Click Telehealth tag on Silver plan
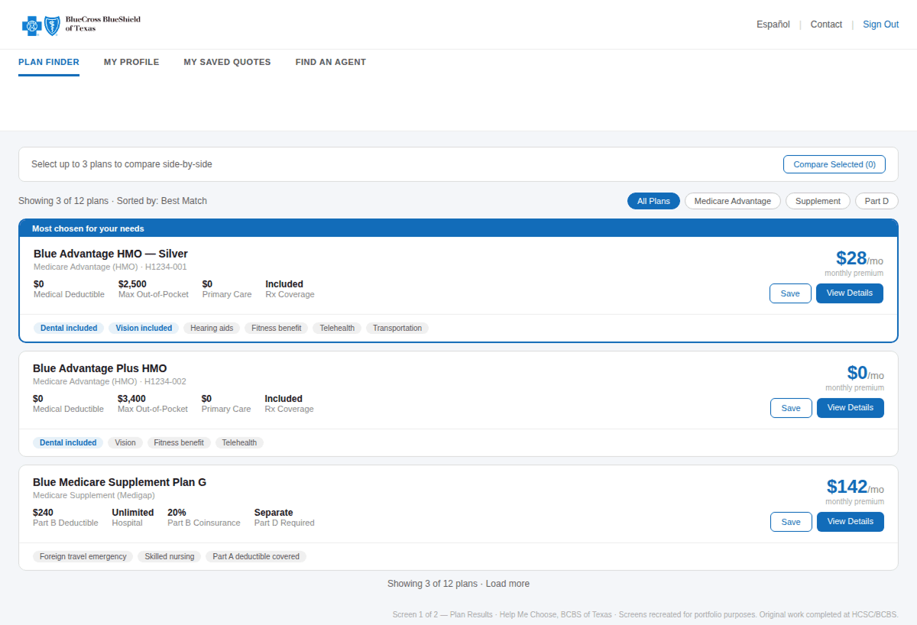917x625 pixels. pos(337,328)
